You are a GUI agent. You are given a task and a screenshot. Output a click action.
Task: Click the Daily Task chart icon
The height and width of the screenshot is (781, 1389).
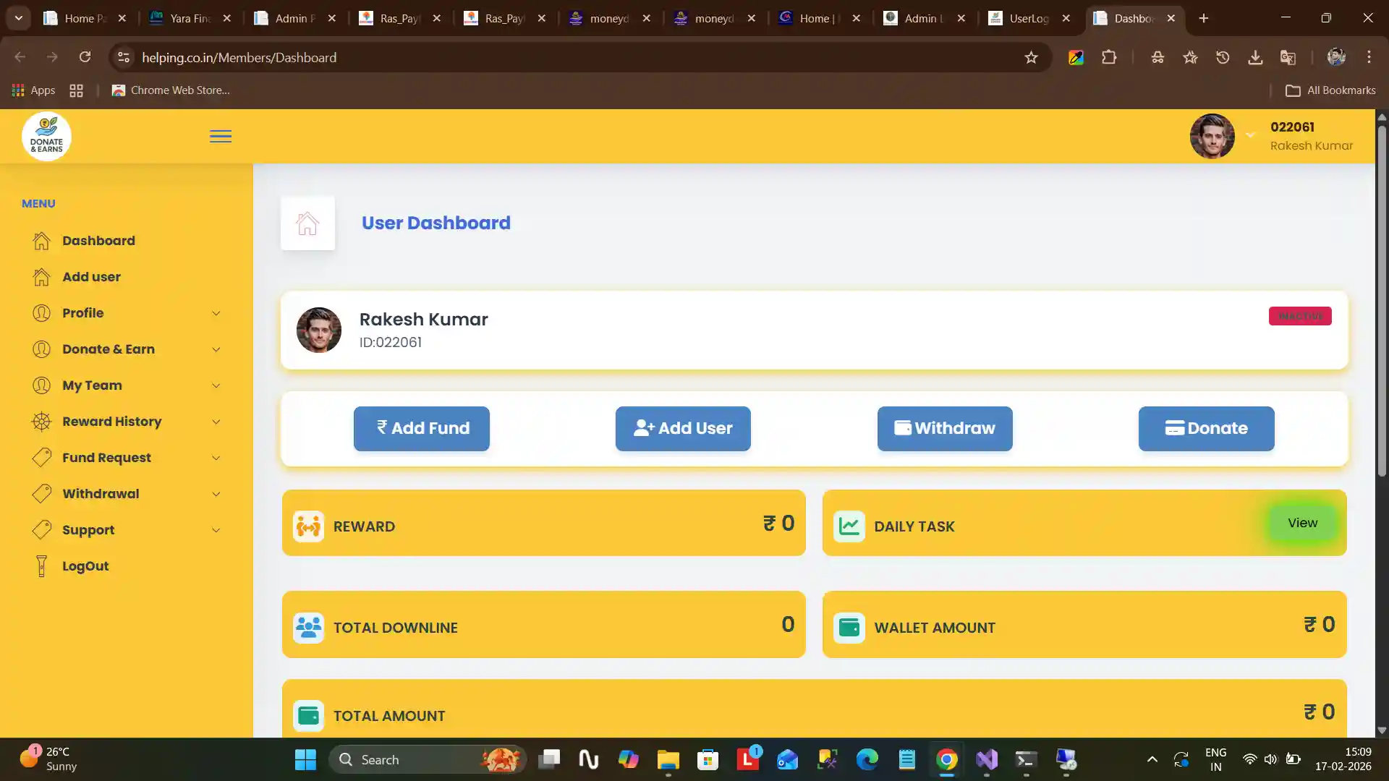849,526
